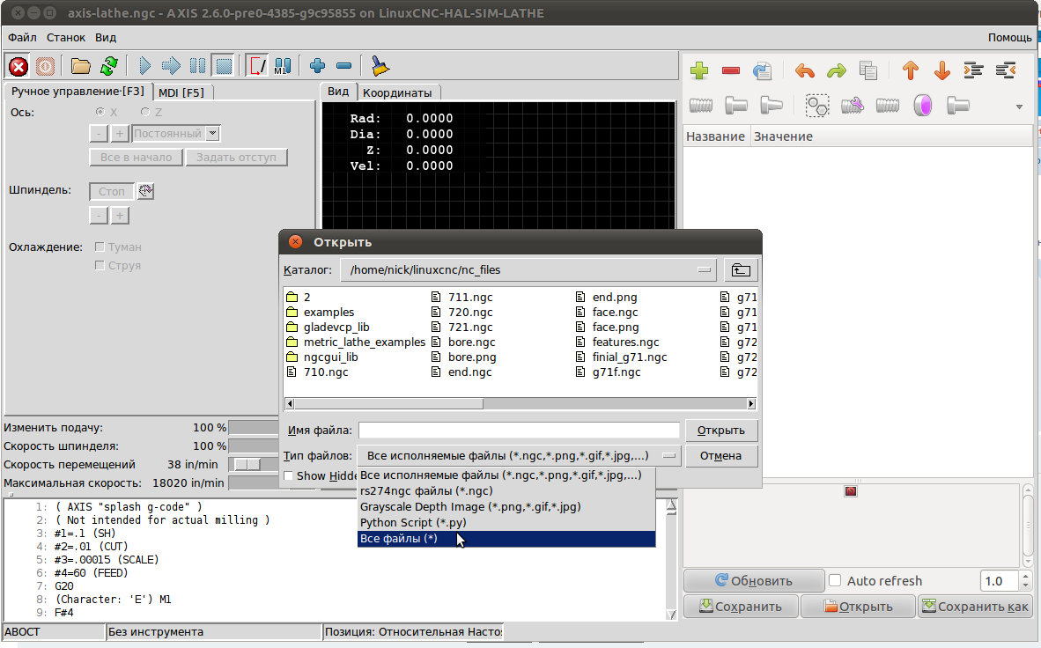Toggle Auto refresh checkbox

[x=835, y=581]
